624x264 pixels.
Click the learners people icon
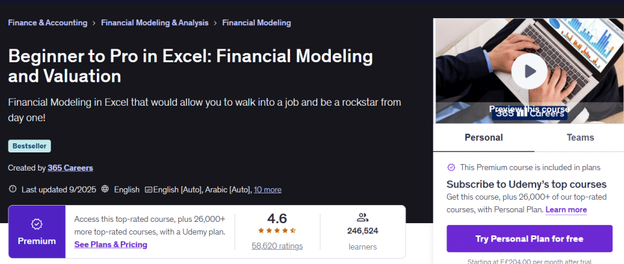coord(362,217)
